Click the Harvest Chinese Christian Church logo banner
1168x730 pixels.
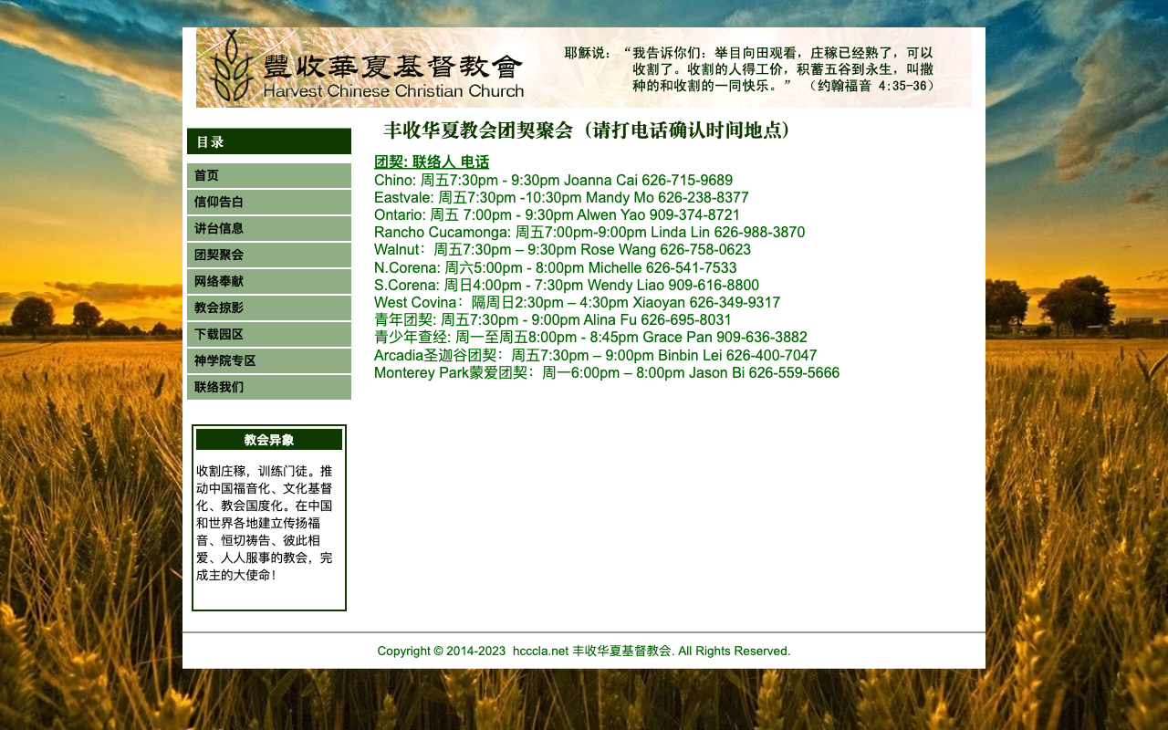[584, 68]
